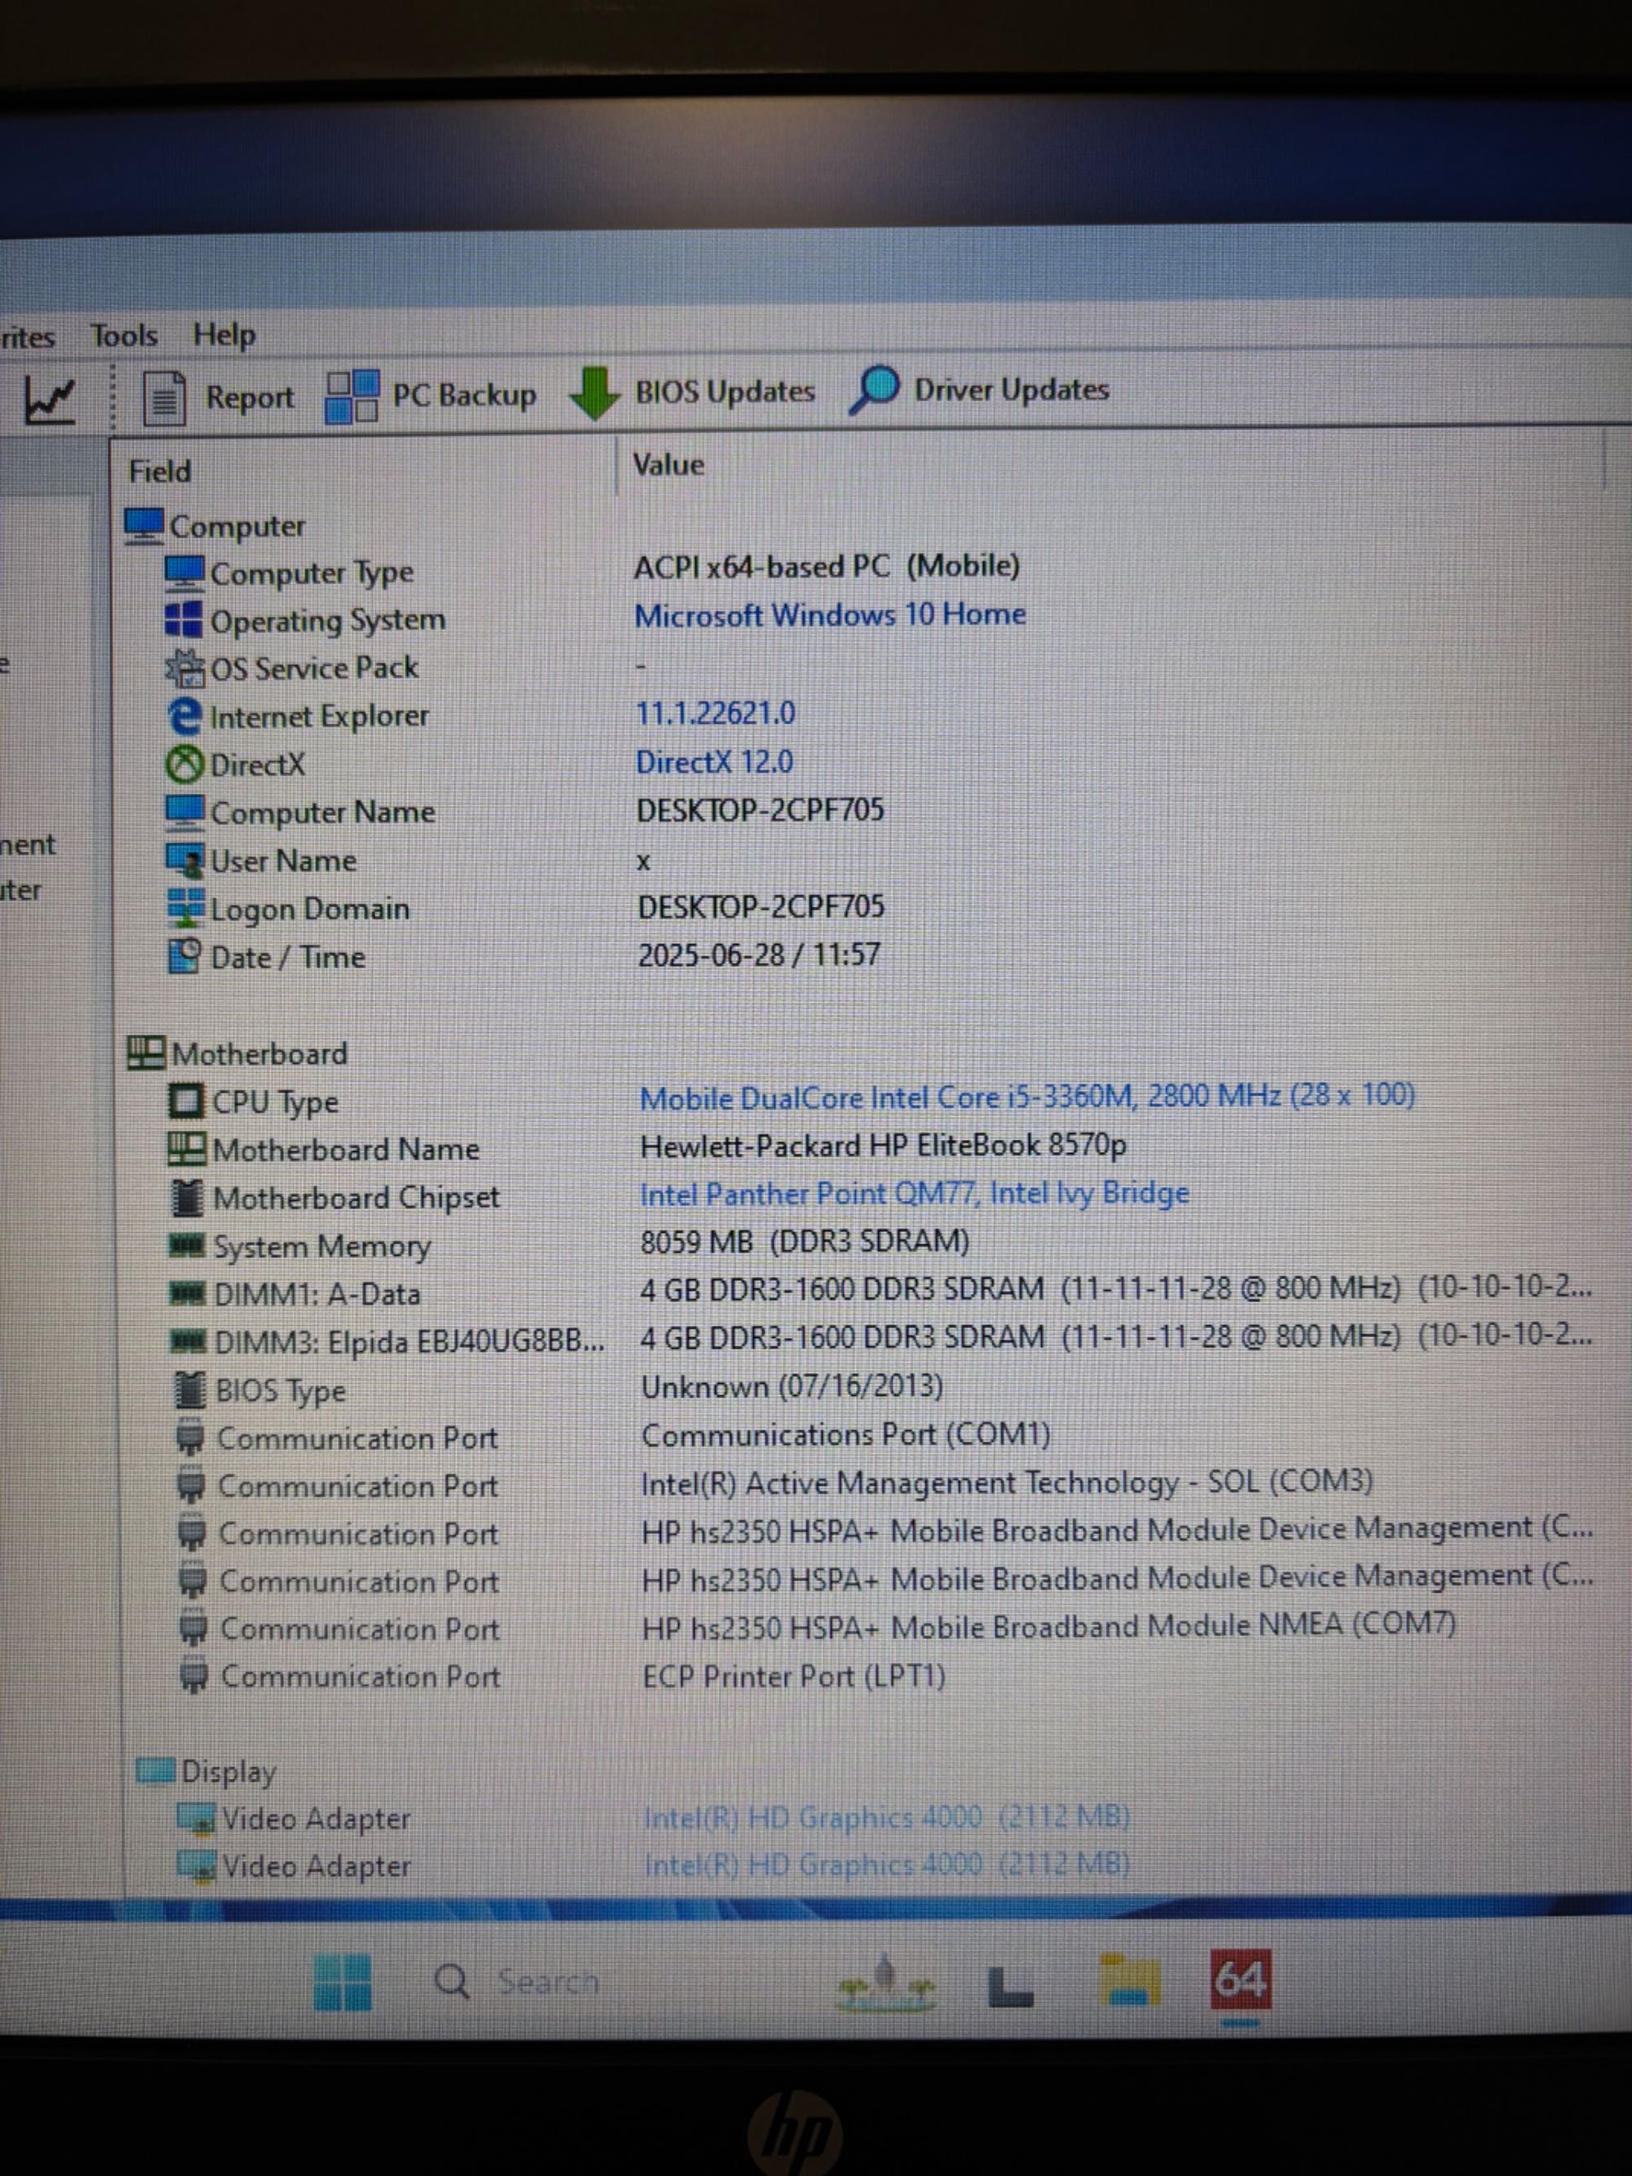Click the System Memory row icon
Image resolution: width=1632 pixels, height=2176 pixels.
coord(187,1247)
